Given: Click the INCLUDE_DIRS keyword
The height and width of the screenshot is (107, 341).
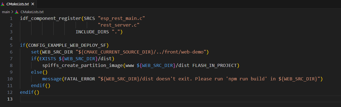Looking at the screenshot, I should tap(92, 32).
